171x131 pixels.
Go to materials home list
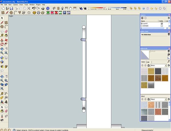(149, 65)
